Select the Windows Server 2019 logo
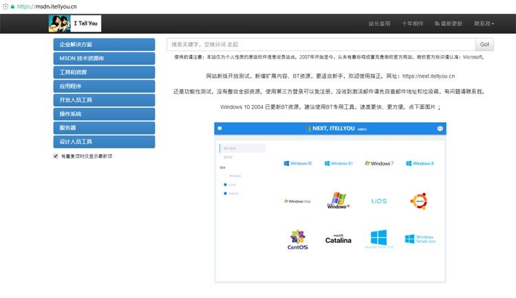Viewport: 516px width, 298px height. pos(420,239)
